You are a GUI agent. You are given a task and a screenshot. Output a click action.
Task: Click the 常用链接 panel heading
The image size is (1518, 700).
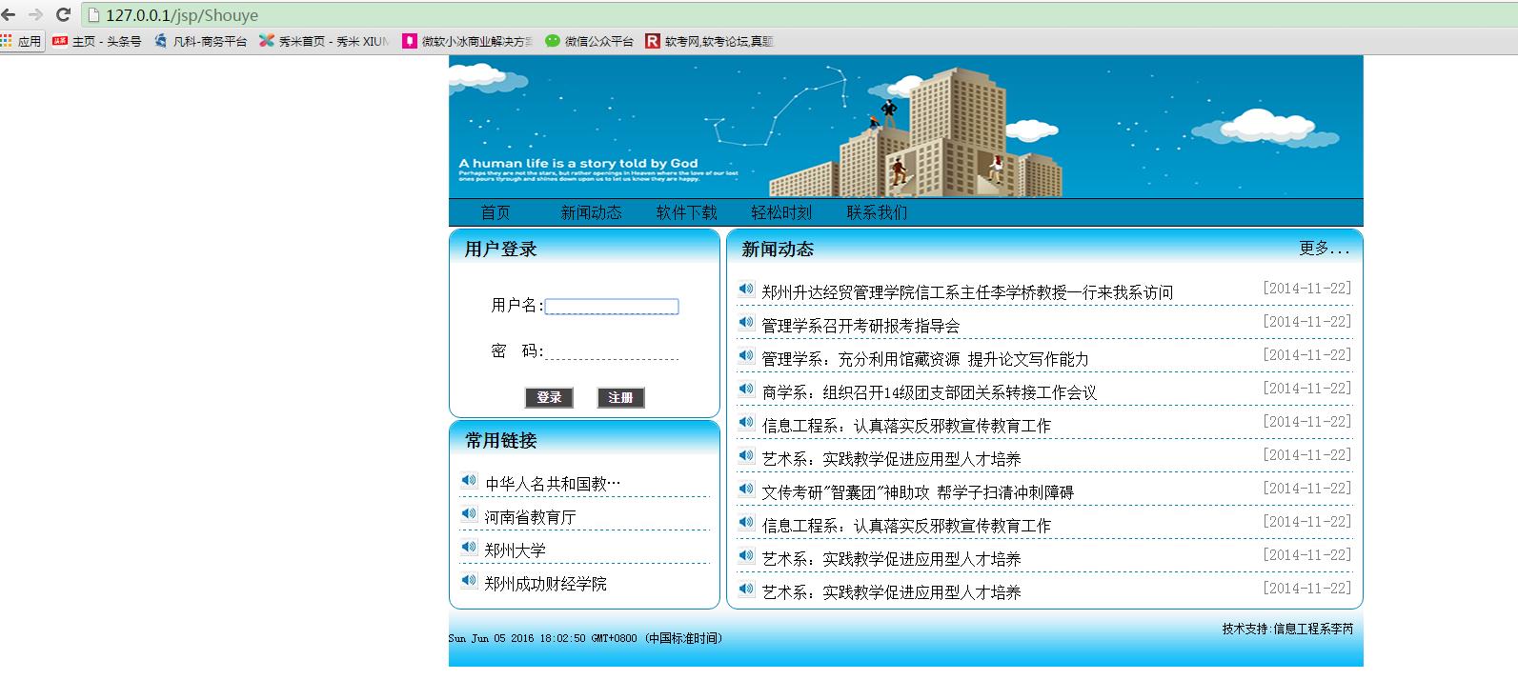(500, 441)
